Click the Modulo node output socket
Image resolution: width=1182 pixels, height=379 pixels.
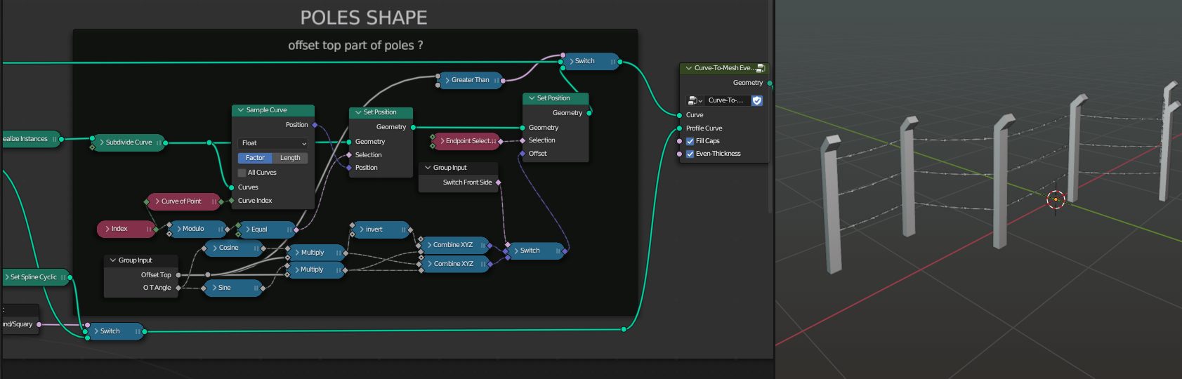point(228,229)
